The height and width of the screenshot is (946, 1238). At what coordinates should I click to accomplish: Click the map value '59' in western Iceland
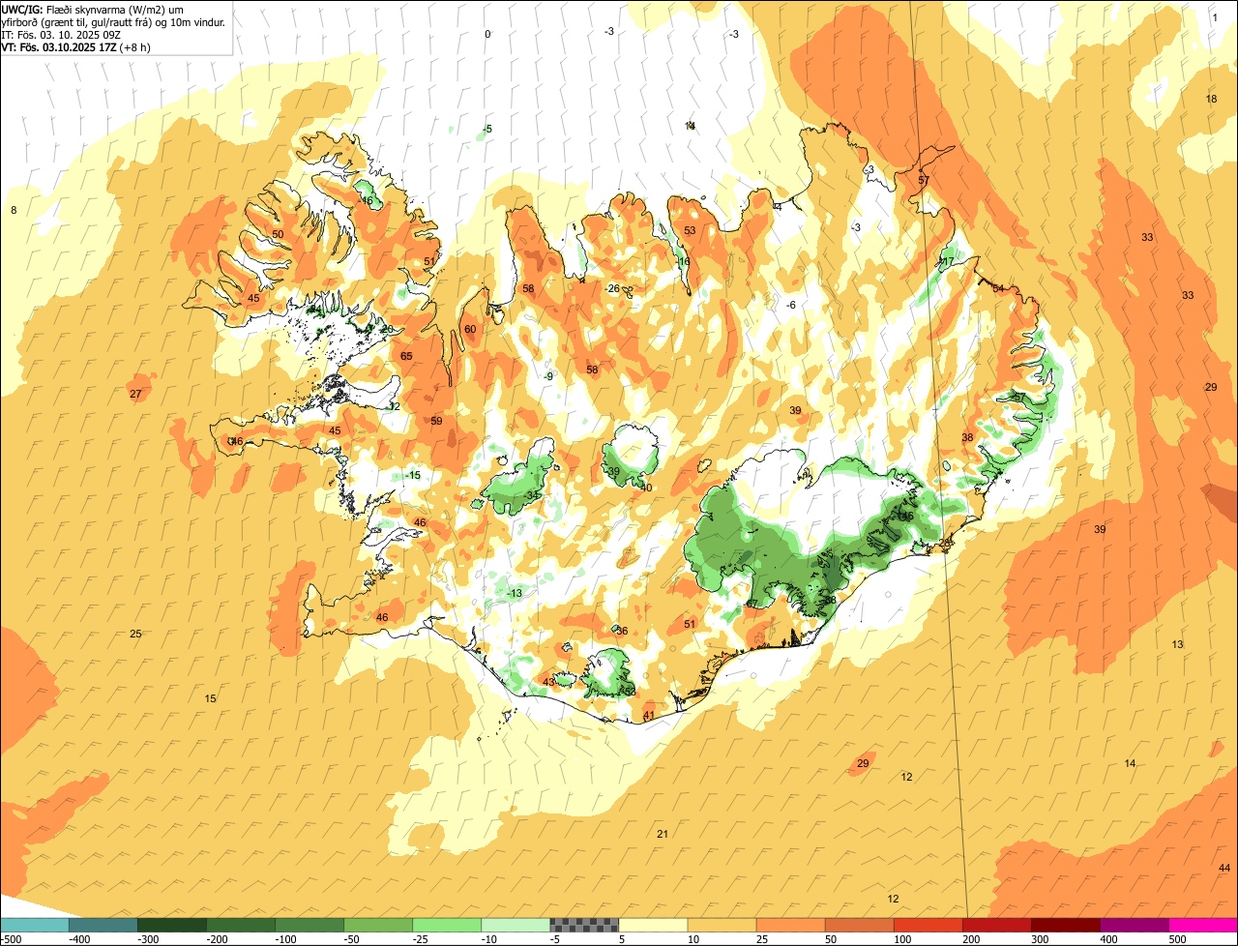[436, 421]
